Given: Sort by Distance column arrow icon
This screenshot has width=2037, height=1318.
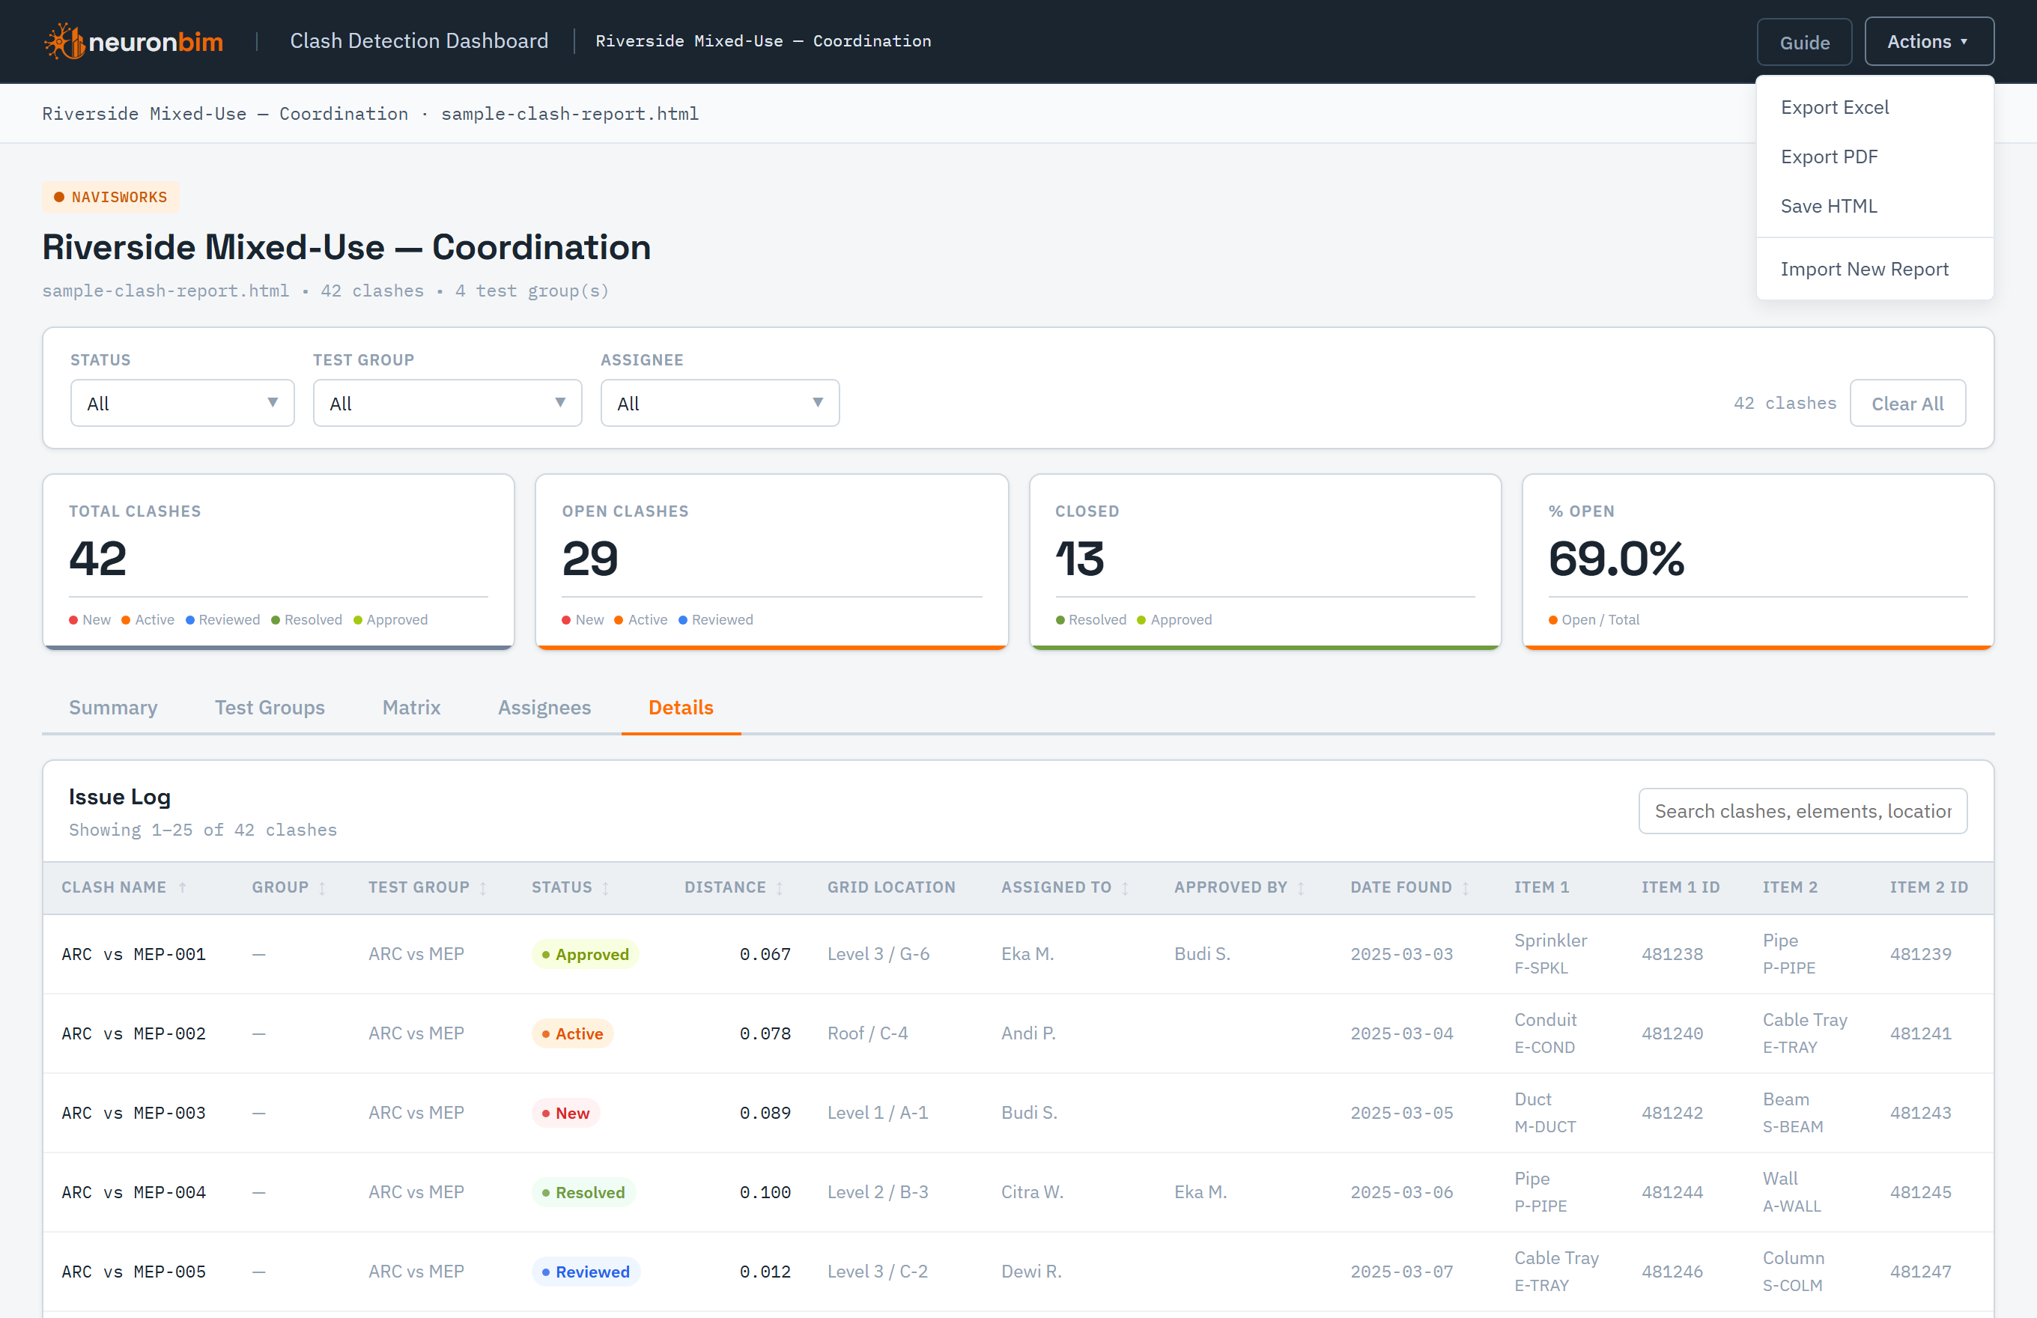Looking at the screenshot, I should (x=780, y=887).
